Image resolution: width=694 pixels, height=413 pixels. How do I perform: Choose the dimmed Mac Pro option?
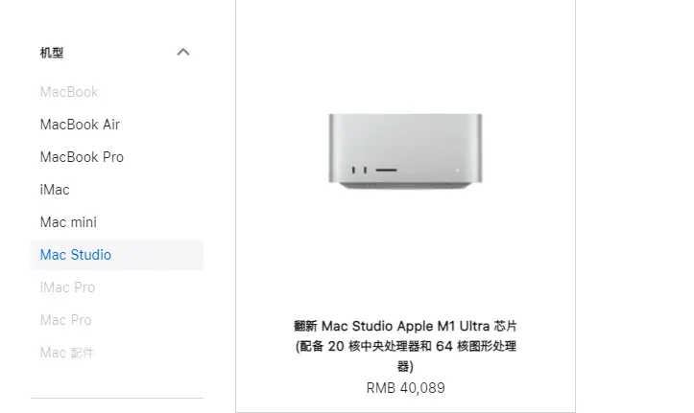coord(65,320)
